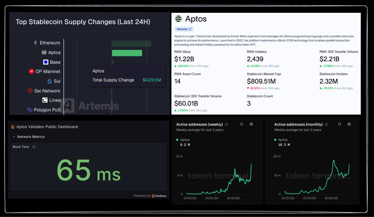The height and width of the screenshot is (217, 374).
Task: Collapse the Network Metrics section
Action: click(x=14, y=137)
